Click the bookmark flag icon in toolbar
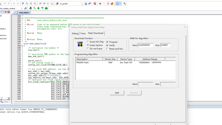Screen dimensions: 222x125 [x=23, y=3]
